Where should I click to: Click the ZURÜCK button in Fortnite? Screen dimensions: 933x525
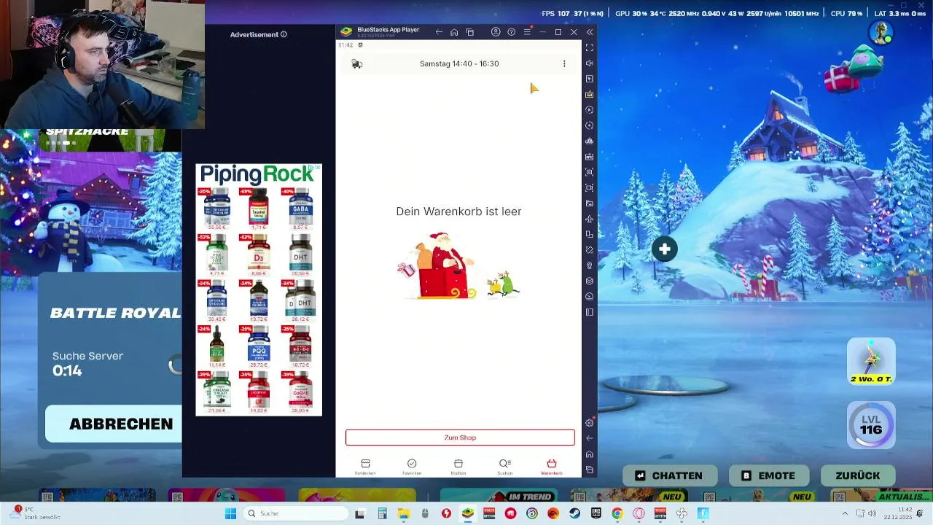(x=858, y=475)
